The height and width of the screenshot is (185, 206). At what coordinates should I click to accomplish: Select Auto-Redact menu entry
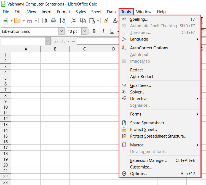tap(160, 77)
